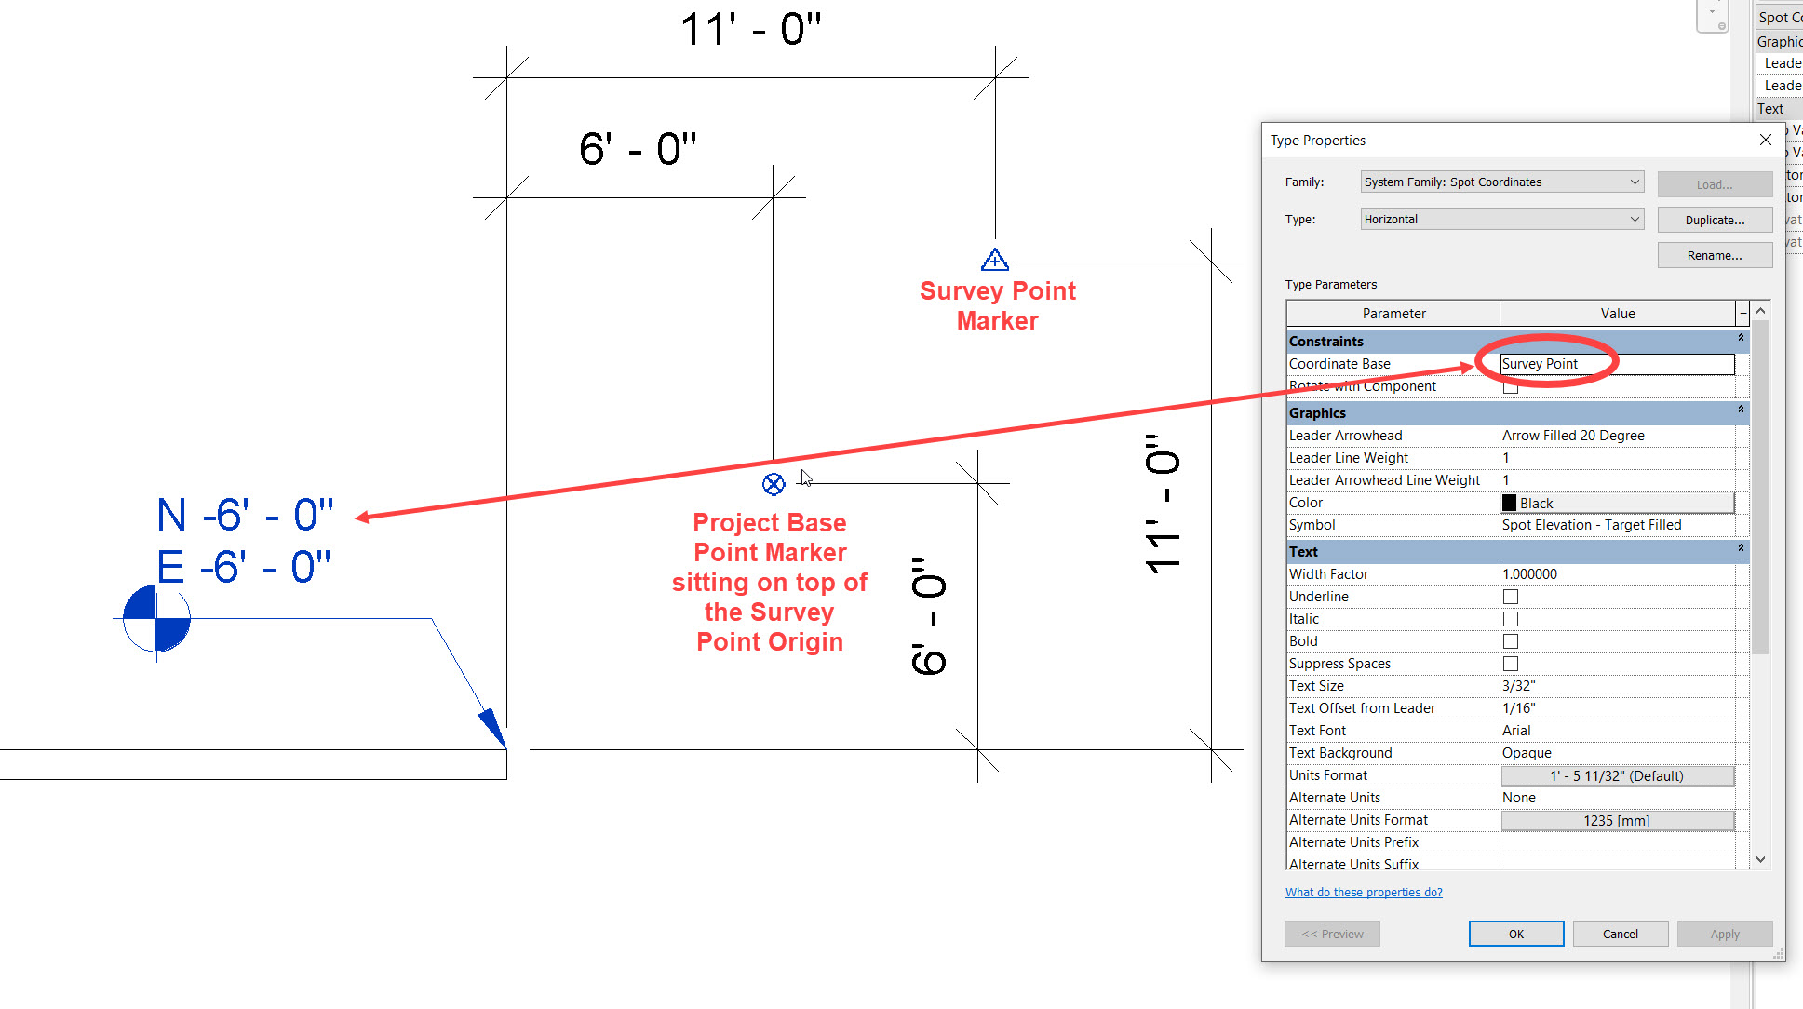Open the Family dropdown for Spot Coordinates
This screenshot has height=1009, width=1803.
pos(1635,182)
